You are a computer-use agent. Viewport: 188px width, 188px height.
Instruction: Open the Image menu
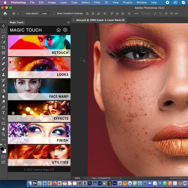52,3
